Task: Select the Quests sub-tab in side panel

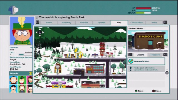Action: click(140, 55)
